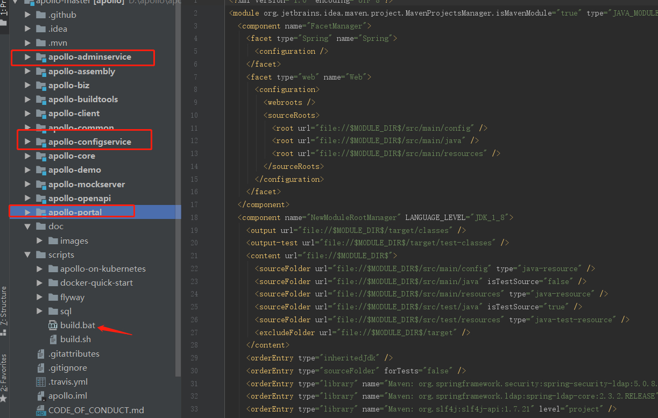Image resolution: width=658 pixels, height=418 pixels.
Task: Click the apollo-on-kubernetes folder icon
Action: (53, 269)
